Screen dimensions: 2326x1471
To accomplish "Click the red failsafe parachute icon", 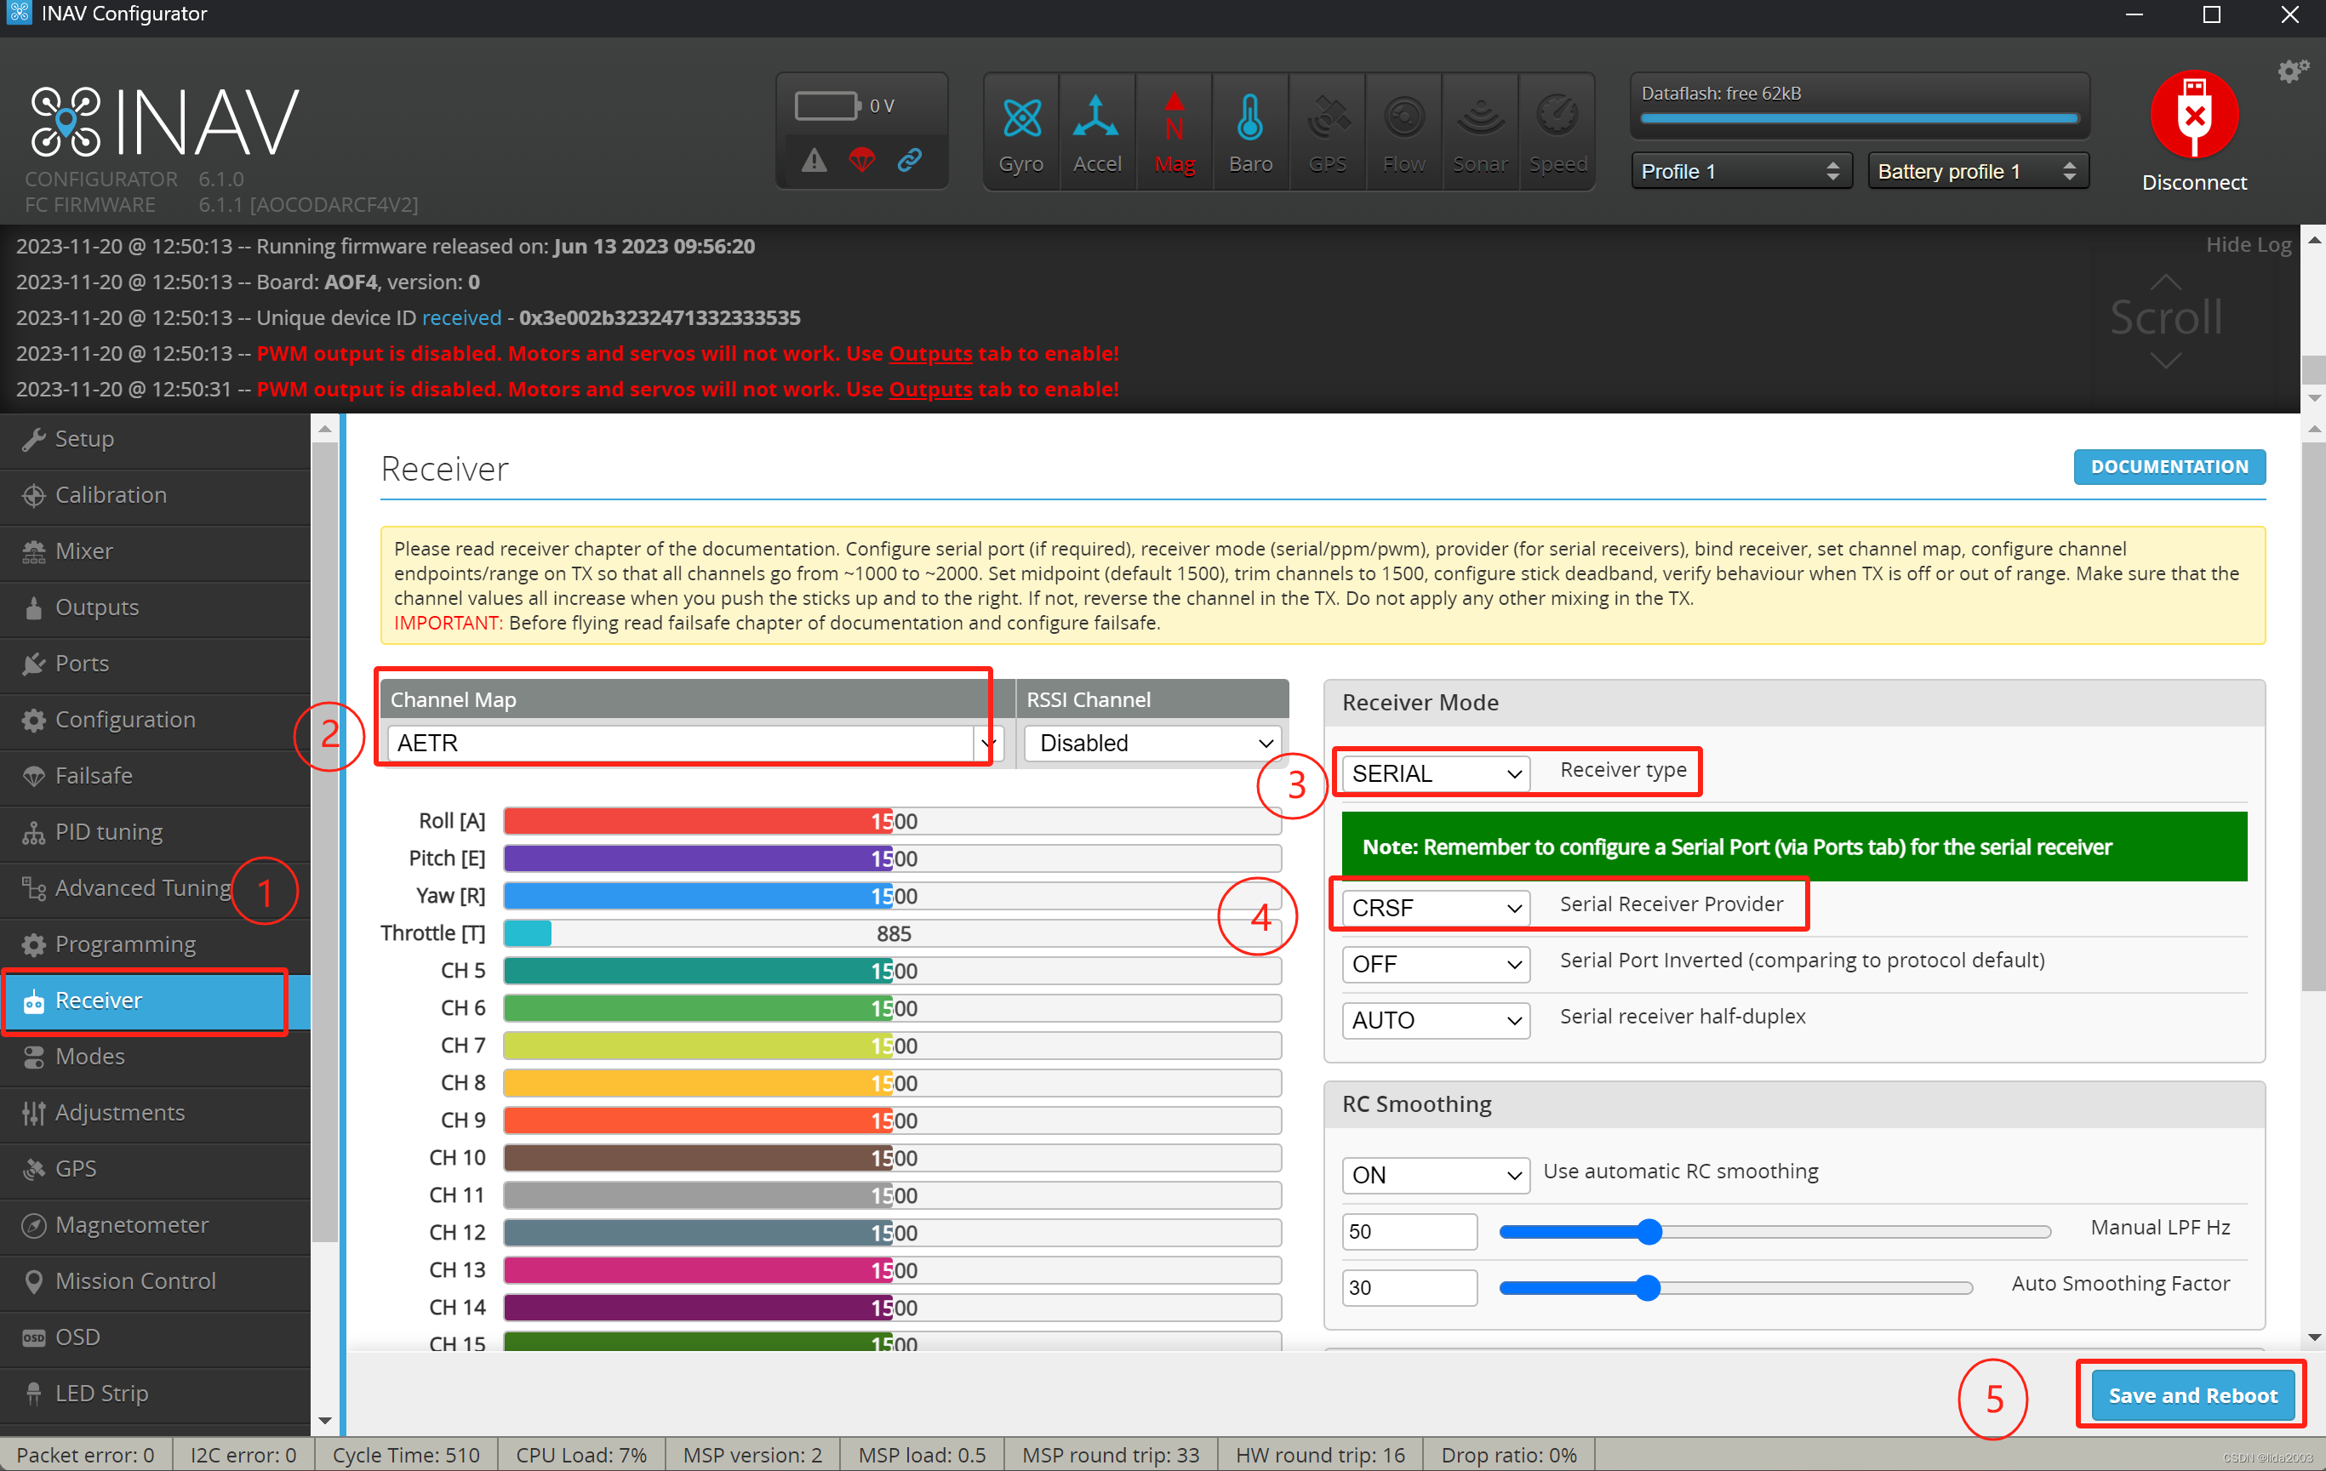I will pos(861,160).
